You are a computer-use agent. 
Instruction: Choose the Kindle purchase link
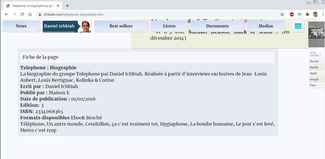[317, 67]
